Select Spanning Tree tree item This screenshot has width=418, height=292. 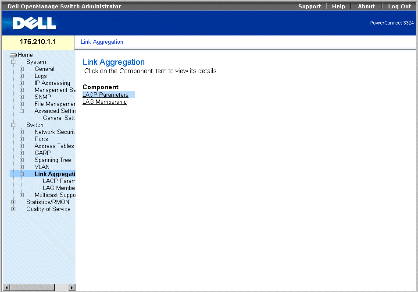[53, 160]
